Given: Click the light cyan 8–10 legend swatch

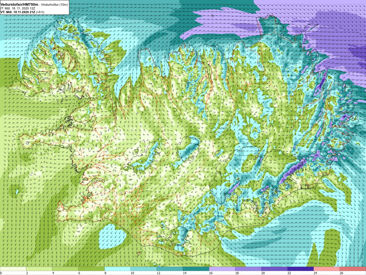Looking at the screenshot, I should point(118,269).
